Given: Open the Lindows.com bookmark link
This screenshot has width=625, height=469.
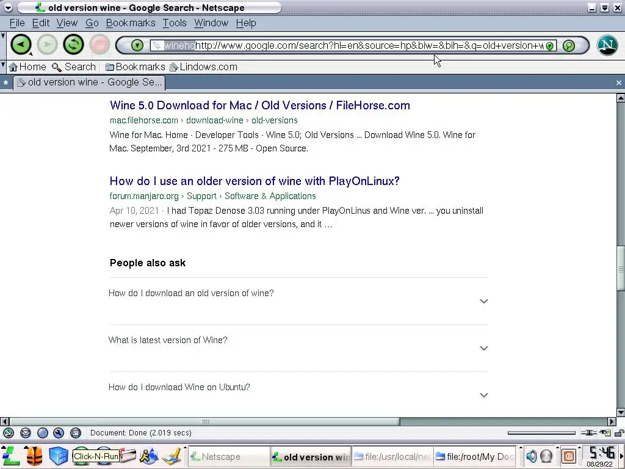Looking at the screenshot, I should pos(203,67).
